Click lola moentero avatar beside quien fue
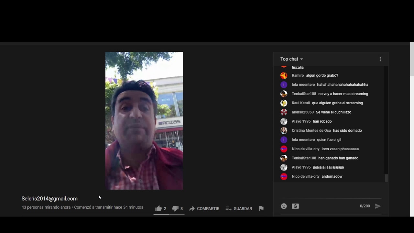Viewport: 414px width, 233px height. point(284,140)
